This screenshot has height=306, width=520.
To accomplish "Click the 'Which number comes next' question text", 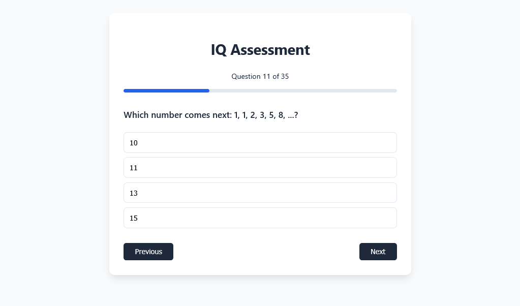I will tap(210, 115).
